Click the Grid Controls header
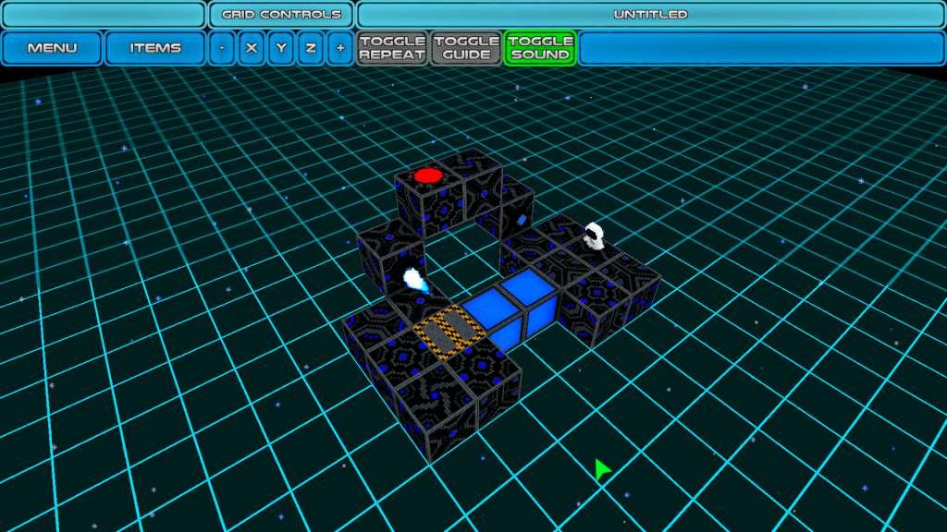 (278, 14)
